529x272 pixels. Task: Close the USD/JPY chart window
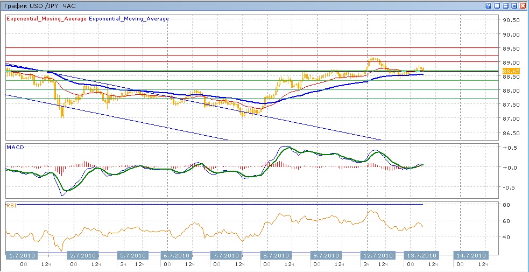pyautogui.click(x=523, y=5)
